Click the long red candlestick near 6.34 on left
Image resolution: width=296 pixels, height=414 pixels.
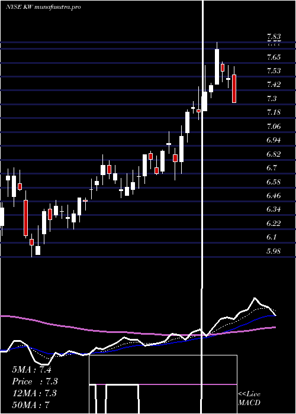pos(25,218)
